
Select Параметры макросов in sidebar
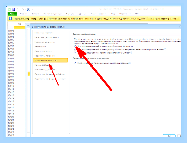pyautogui.click(x=44, y=56)
